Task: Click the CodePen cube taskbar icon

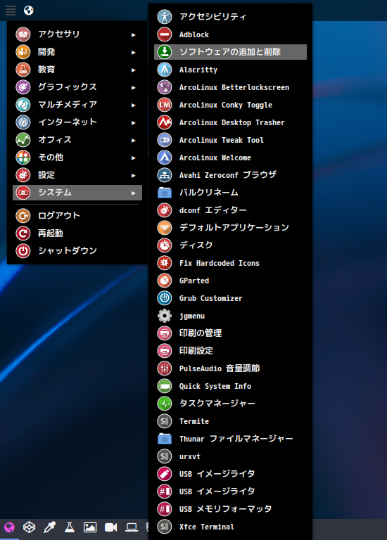Action: 29,527
